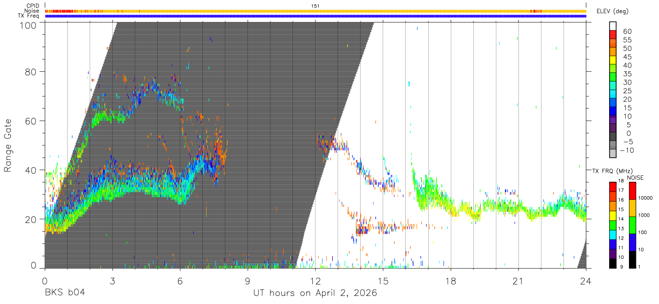Click the yellow Noise strip above plot

coord(316,11)
